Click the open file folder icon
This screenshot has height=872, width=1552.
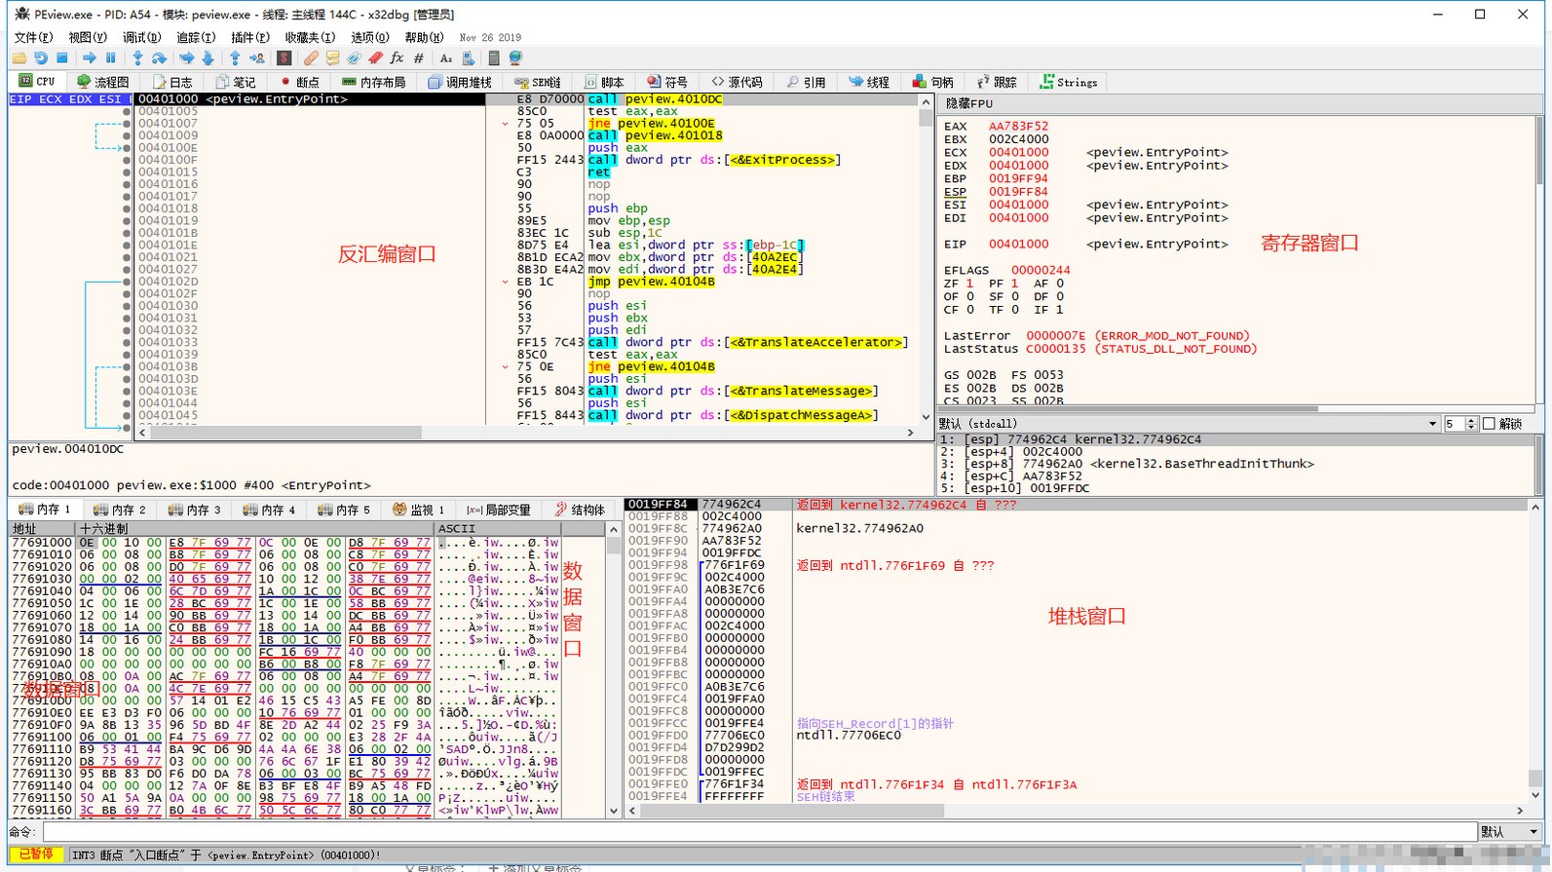point(19,58)
